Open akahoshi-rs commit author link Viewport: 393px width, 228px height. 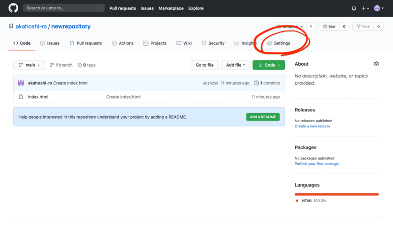tap(40, 83)
